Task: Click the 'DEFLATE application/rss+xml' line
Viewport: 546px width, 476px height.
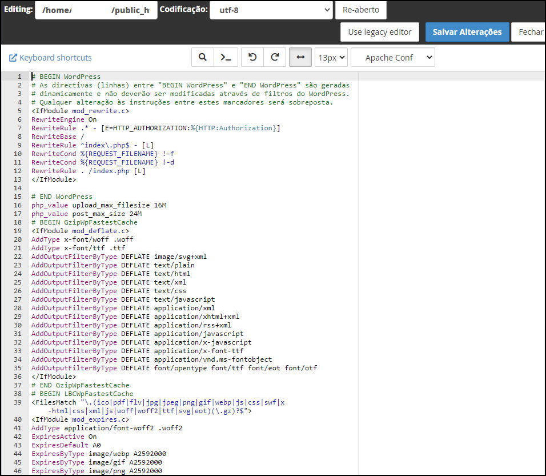Action: point(131,325)
